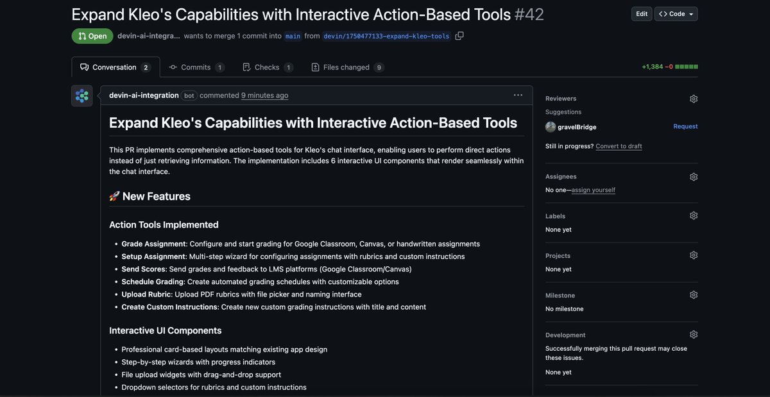Open the Code dropdown button
The image size is (770, 397).
click(676, 14)
